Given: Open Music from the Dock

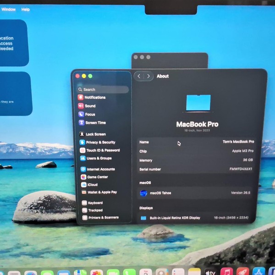Looking at the screenshot, I should [x=226, y=271].
